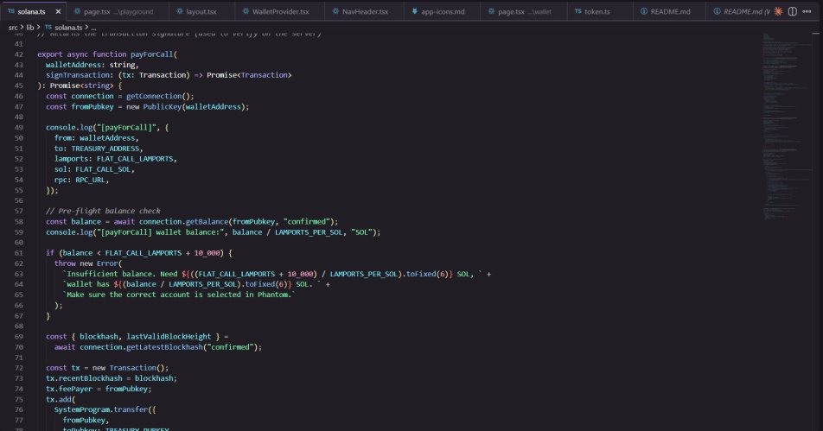Click lastValidBlockHeight on line 69
823x431 pixels.
pyautogui.click(x=169, y=337)
